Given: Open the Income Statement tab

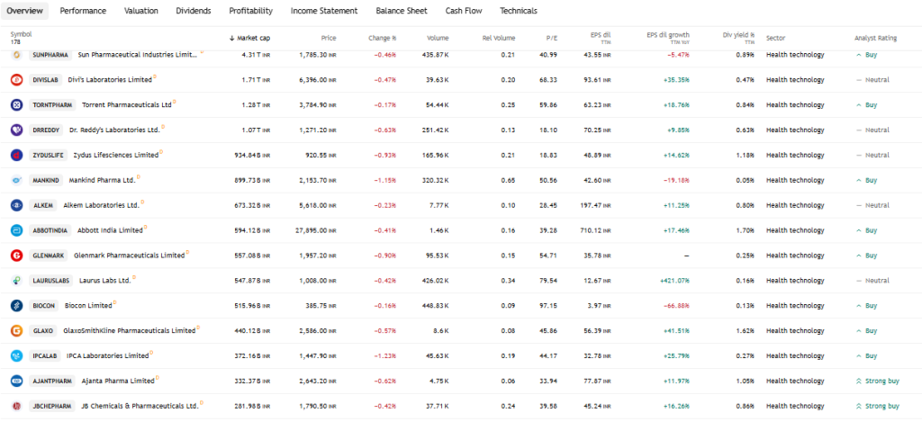Looking at the screenshot, I should 324,11.
